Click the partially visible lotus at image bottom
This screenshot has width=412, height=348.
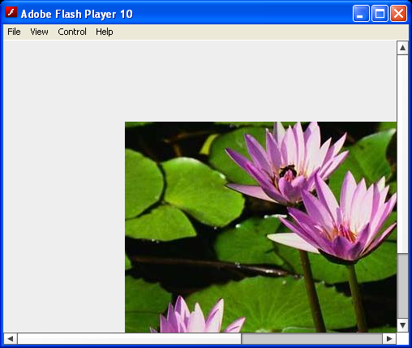(x=197, y=315)
